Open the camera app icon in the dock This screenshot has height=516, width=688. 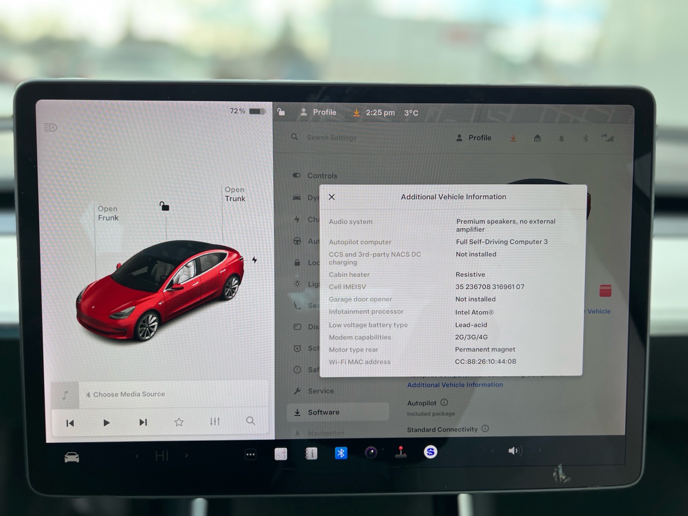371,453
